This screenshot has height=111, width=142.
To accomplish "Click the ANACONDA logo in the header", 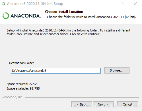I will (x=22, y=16).
